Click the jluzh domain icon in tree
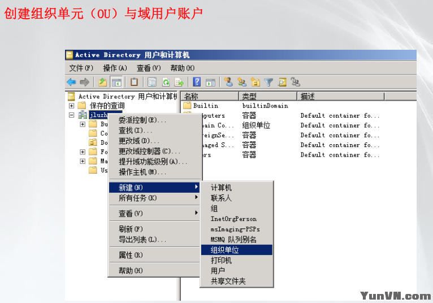Viewport: 433px width, 303px height. tap(83, 115)
